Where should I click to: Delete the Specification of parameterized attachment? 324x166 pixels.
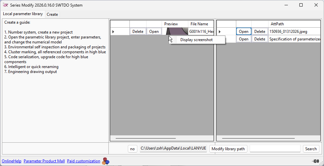point(260,39)
